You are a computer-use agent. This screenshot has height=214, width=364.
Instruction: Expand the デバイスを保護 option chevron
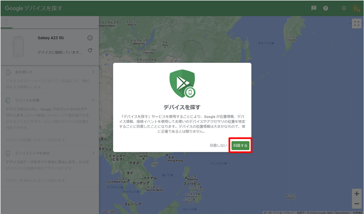pos(93,100)
